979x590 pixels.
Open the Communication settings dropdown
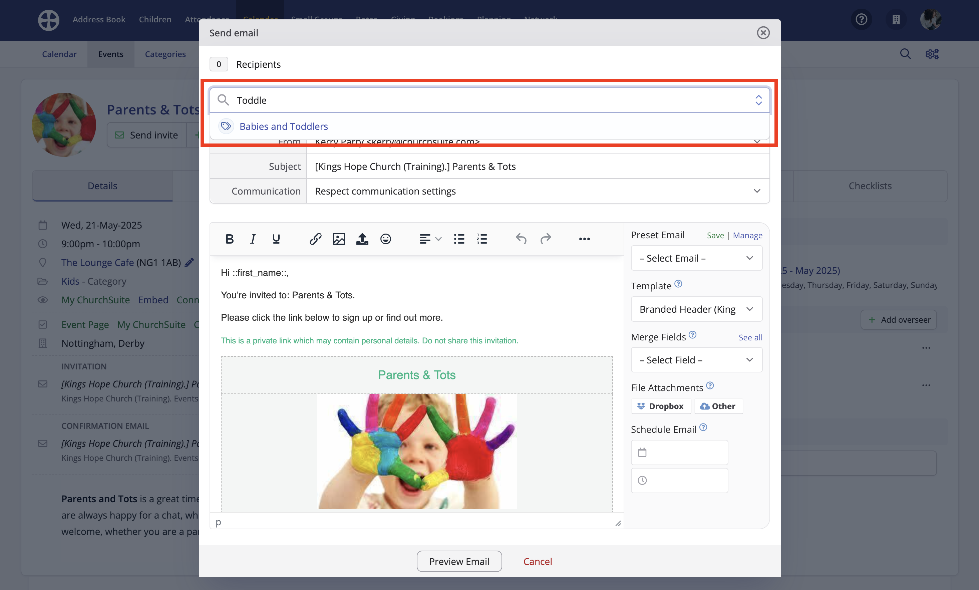(x=538, y=191)
